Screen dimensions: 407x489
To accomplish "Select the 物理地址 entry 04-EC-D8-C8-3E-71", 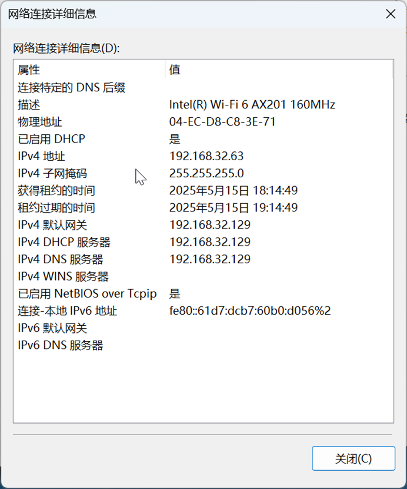I will [212, 122].
